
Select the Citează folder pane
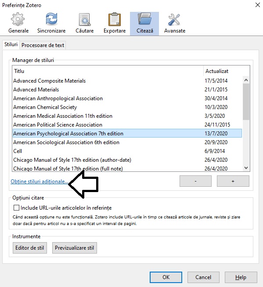click(144, 24)
